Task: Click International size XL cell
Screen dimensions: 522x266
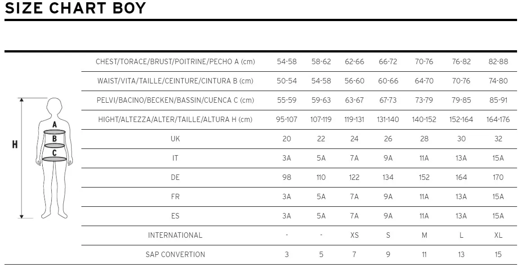Action: tap(498, 235)
